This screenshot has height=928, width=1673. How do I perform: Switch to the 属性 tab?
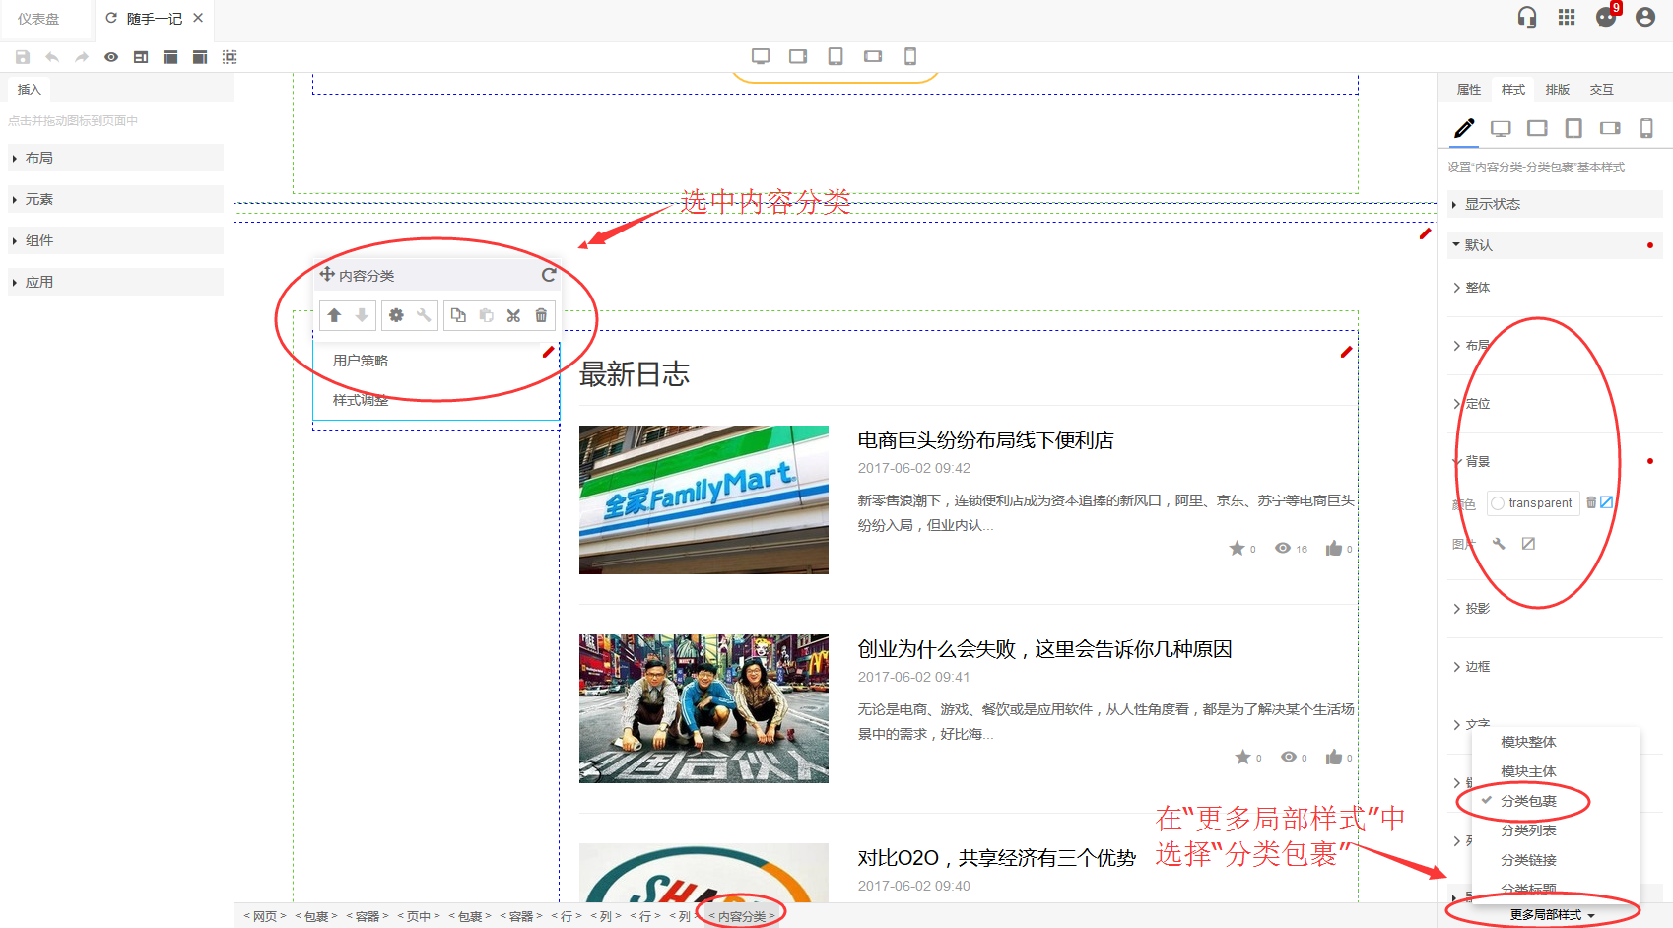[x=1468, y=90]
